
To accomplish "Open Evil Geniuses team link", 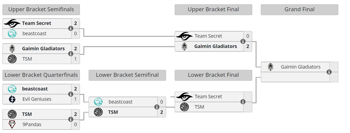I will (x=37, y=99).
